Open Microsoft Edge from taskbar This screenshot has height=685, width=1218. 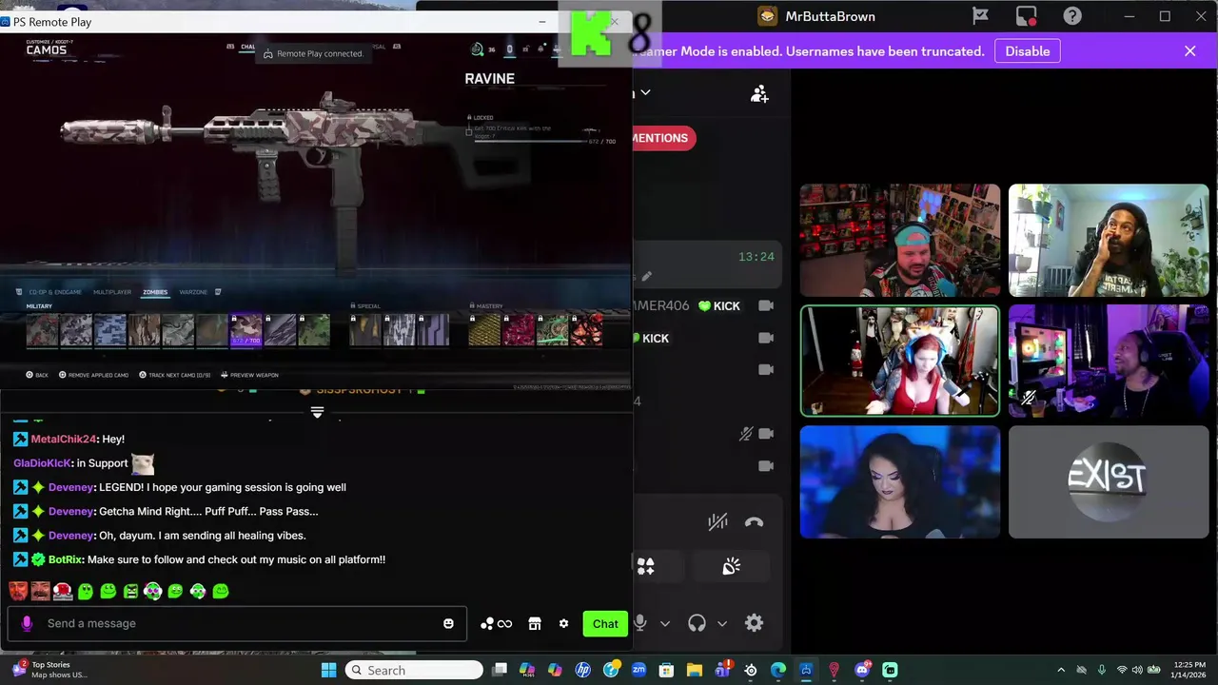(778, 670)
